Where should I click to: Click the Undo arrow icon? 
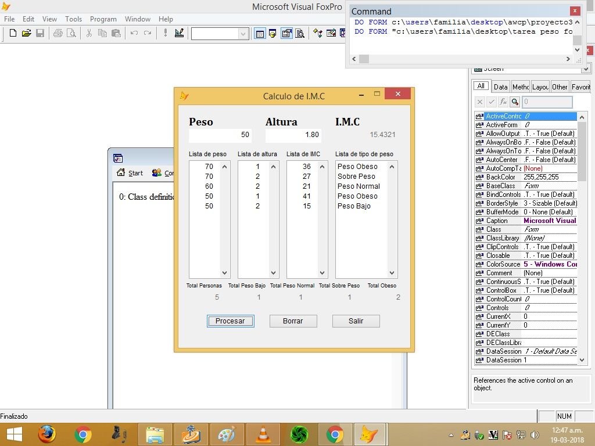[x=134, y=33]
